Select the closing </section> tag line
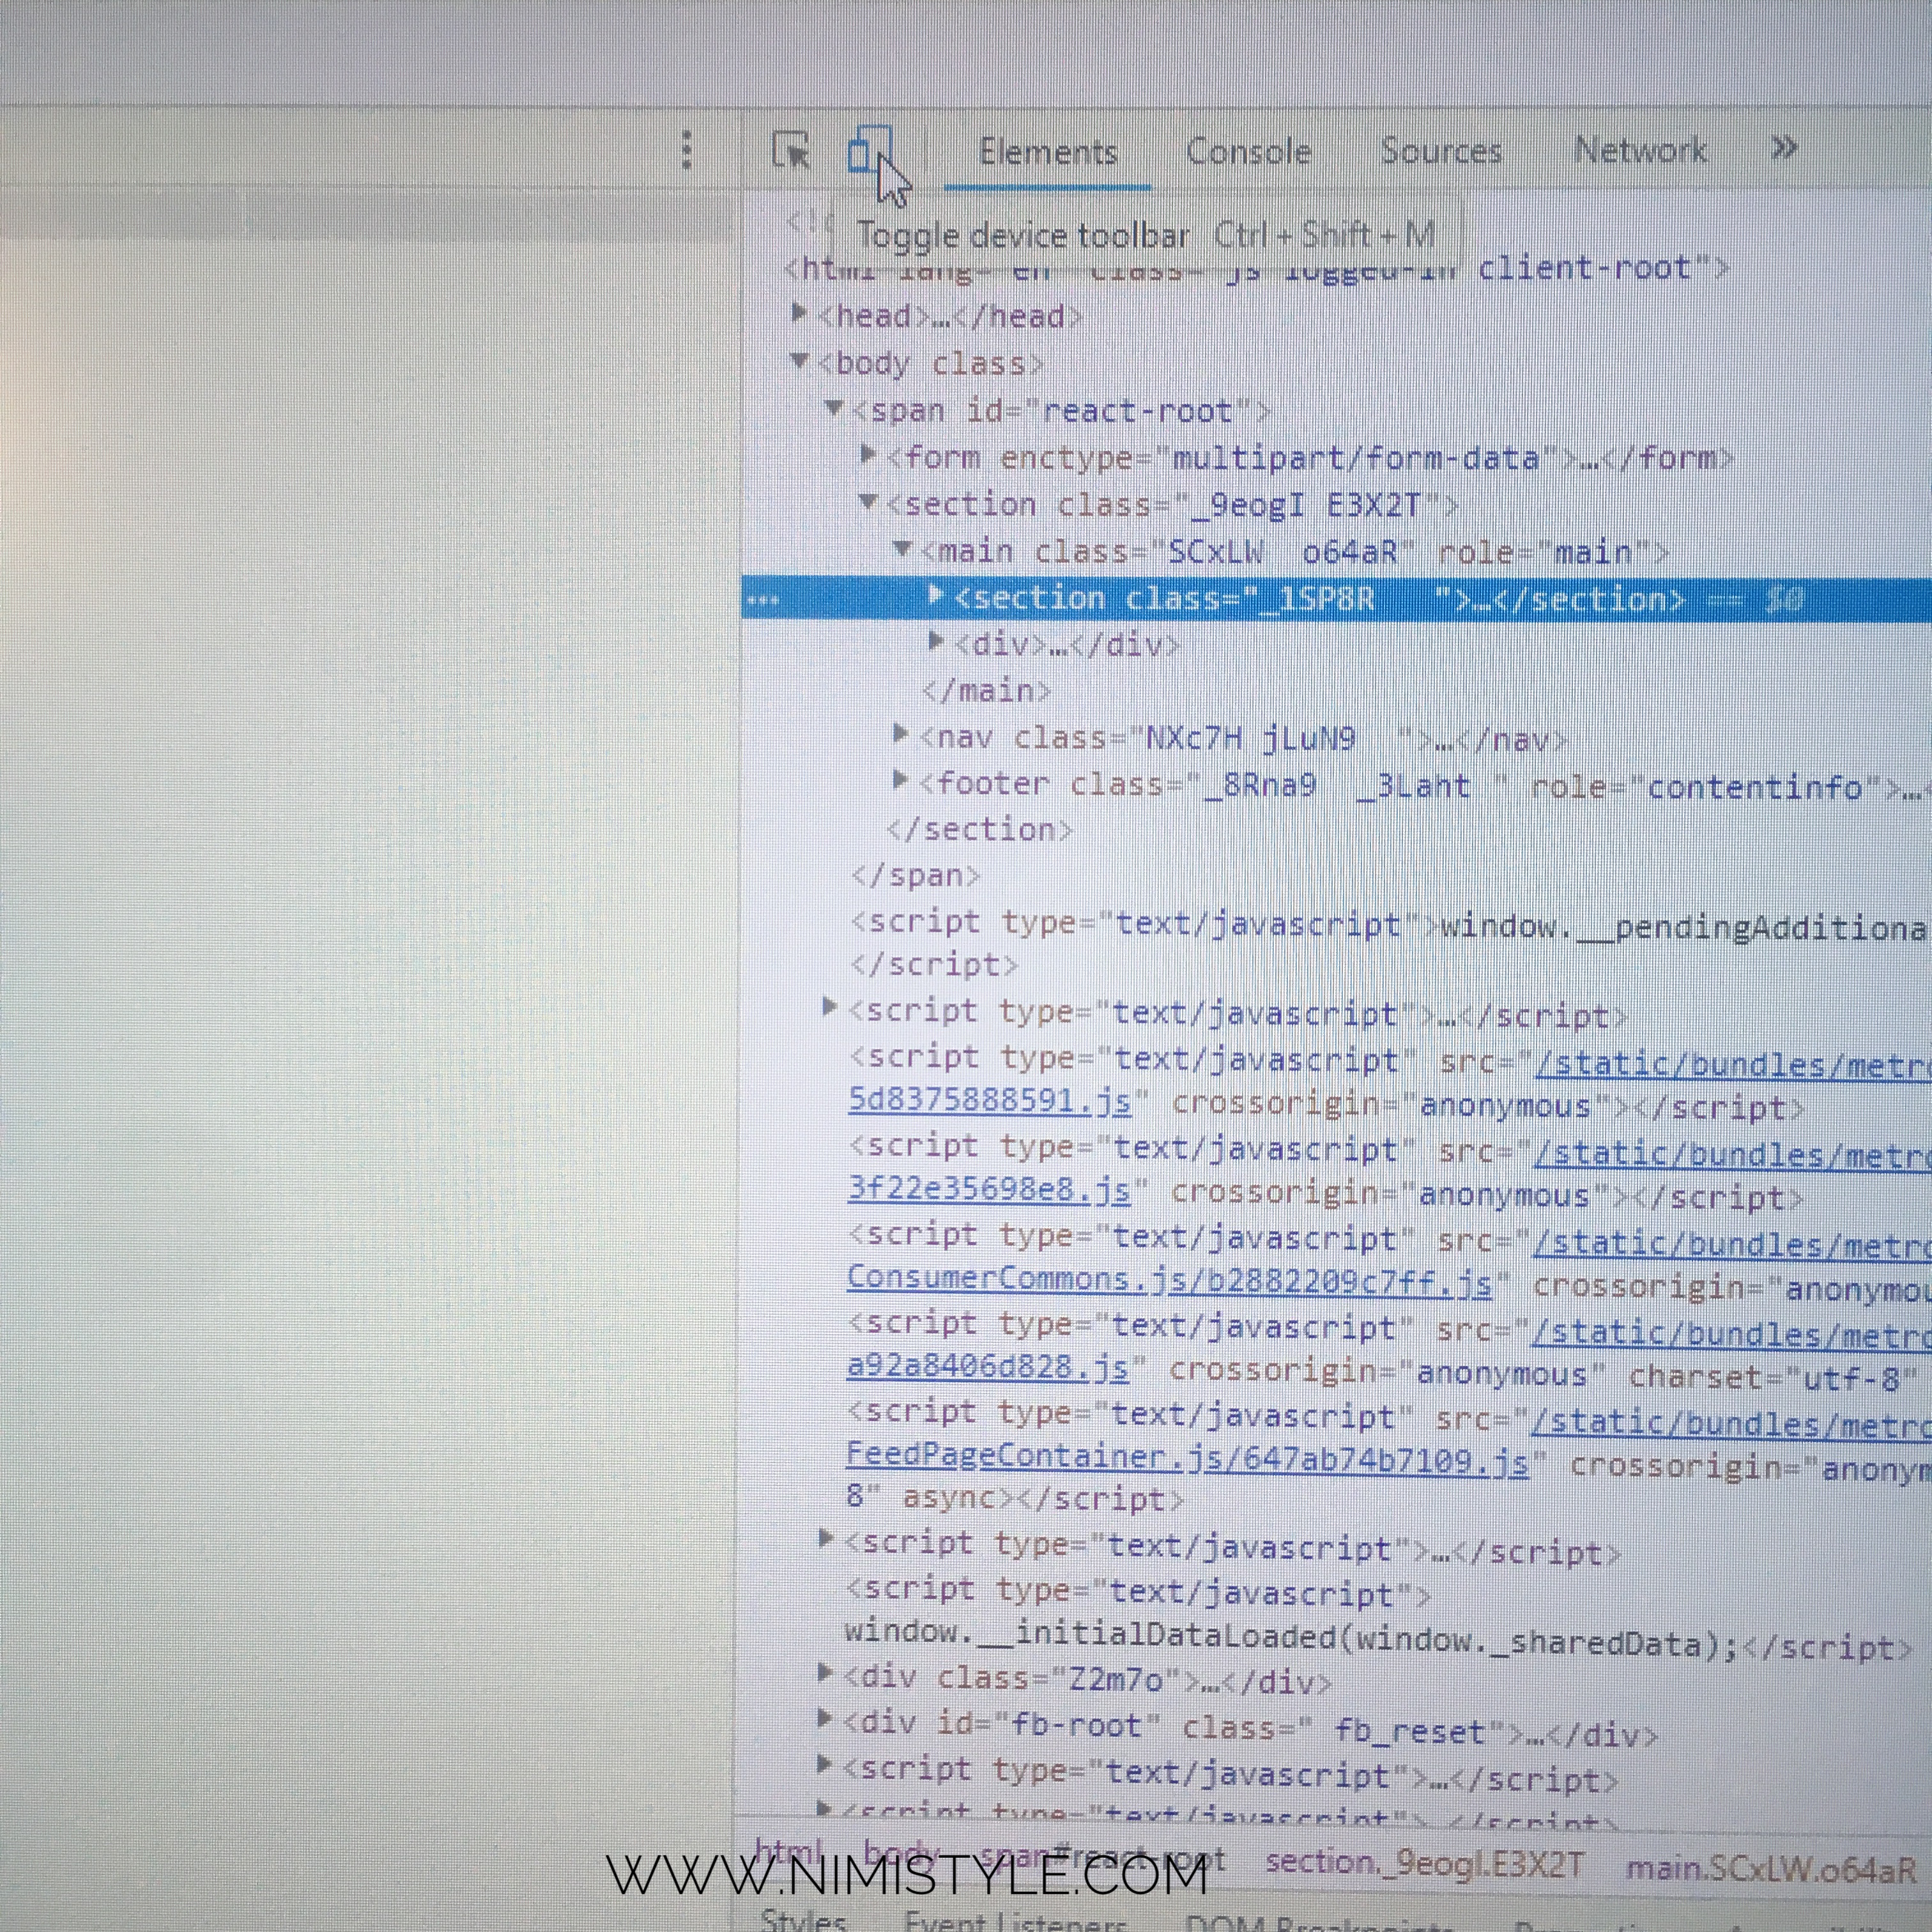Image resolution: width=1932 pixels, height=1932 pixels. 980,830
